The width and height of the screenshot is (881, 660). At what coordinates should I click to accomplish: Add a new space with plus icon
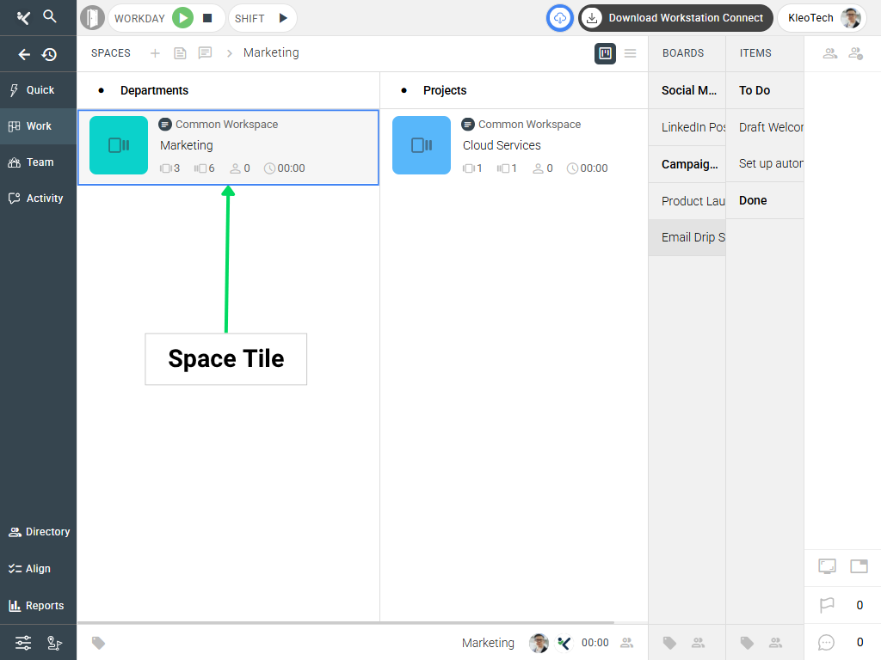(155, 53)
